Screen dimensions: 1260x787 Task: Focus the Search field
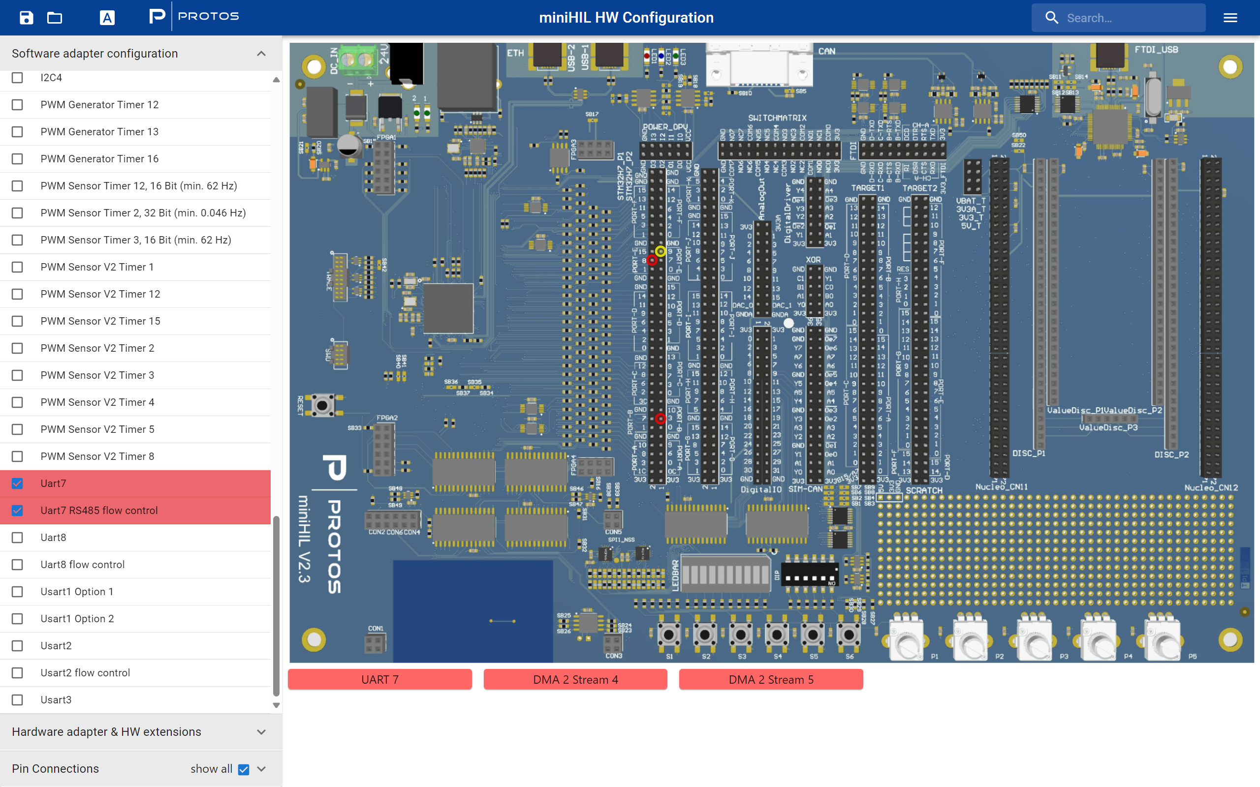(x=1118, y=18)
